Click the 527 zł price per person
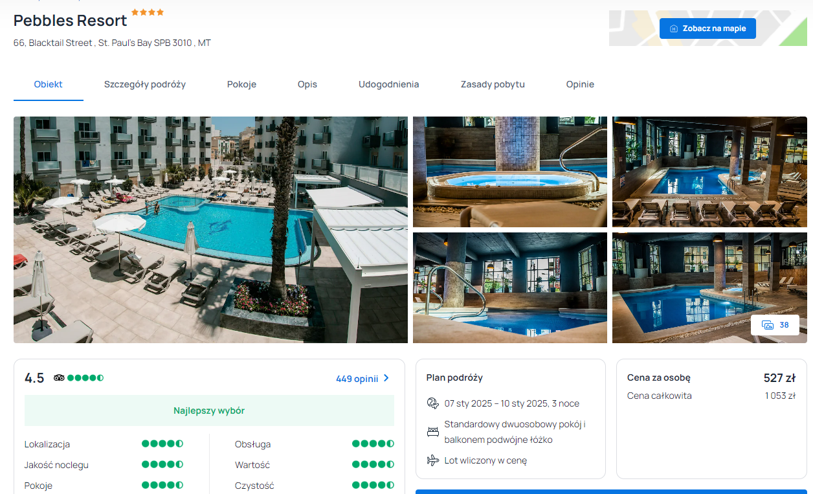Viewport: 813px width, 494px height. pyautogui.click(x=779, y=378)
